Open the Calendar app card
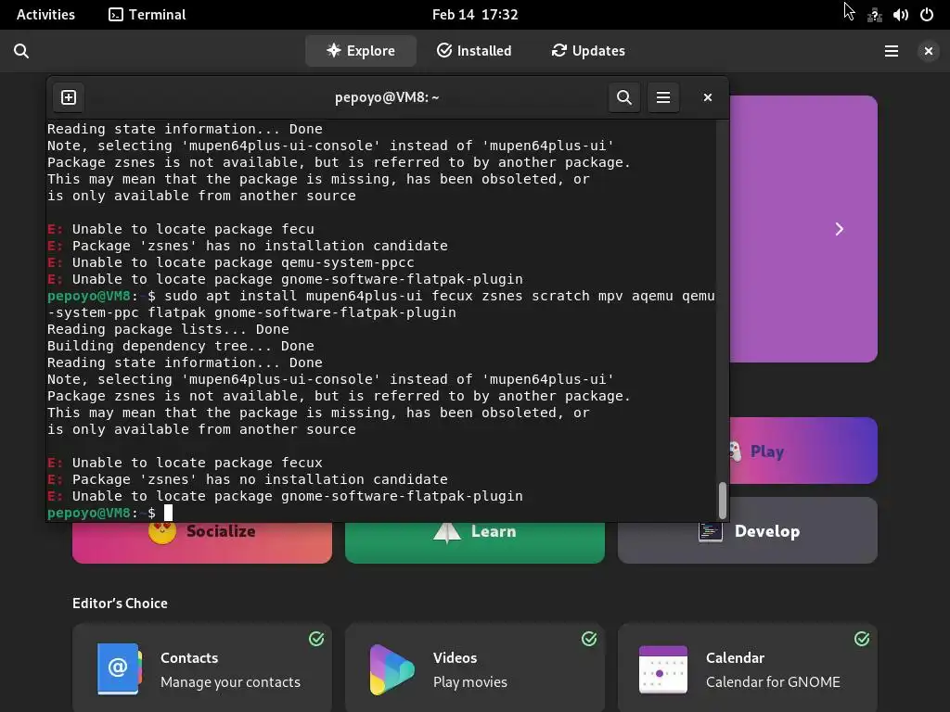 [748, 668]
